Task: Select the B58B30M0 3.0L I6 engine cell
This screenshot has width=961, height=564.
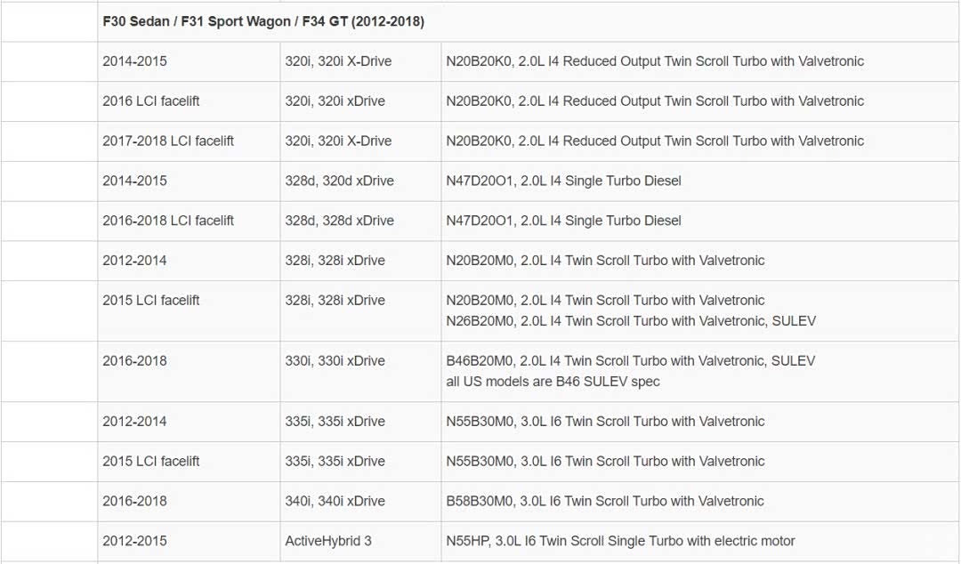Action: [605, 501]
